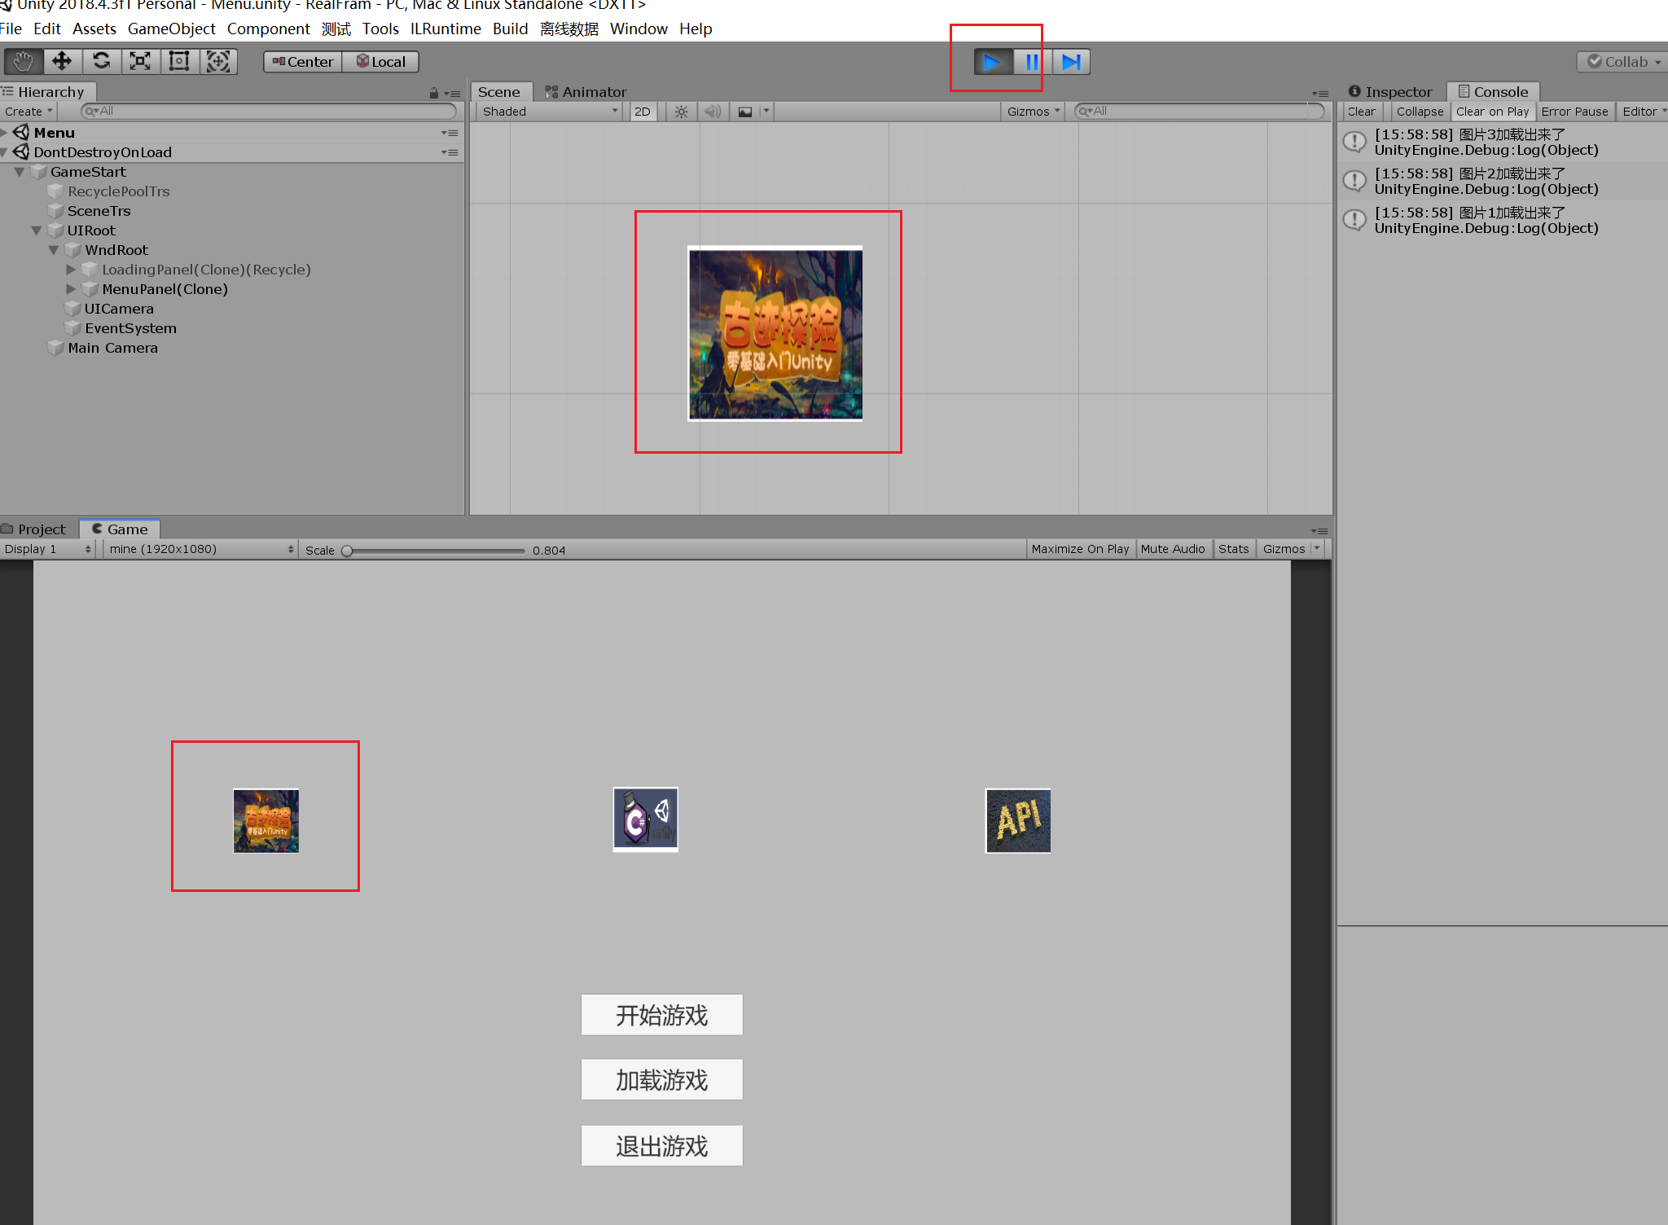This screenshot has width=1668, height=1225.
Task: Select the Scale tool
Action: [x=140, y=62]
